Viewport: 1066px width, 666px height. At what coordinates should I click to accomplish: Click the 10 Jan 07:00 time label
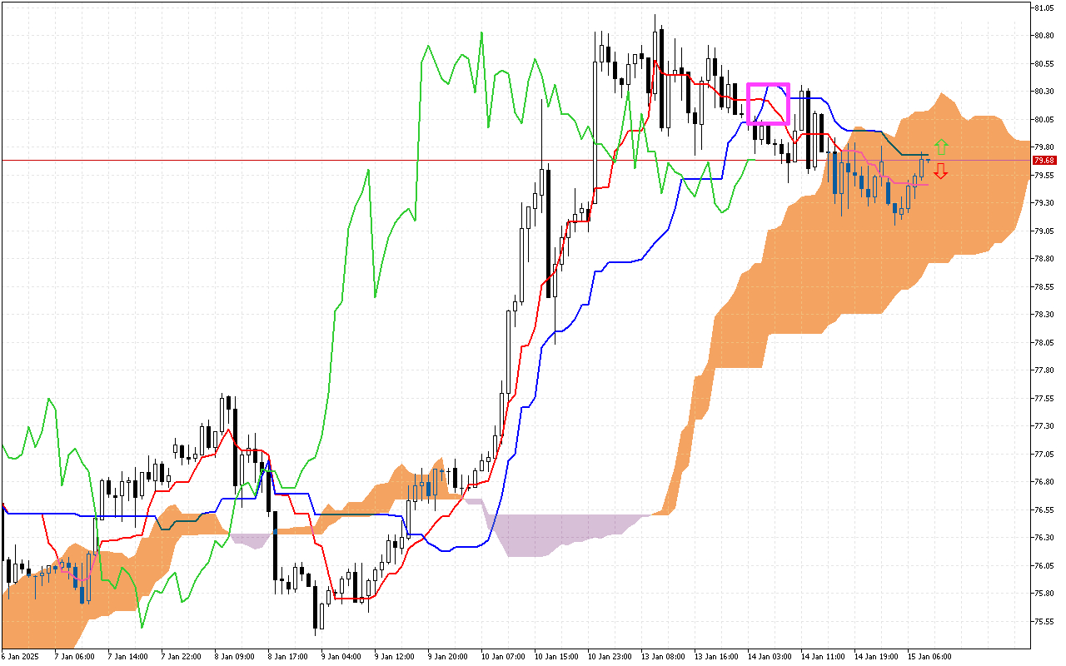(x=505, y=657)
